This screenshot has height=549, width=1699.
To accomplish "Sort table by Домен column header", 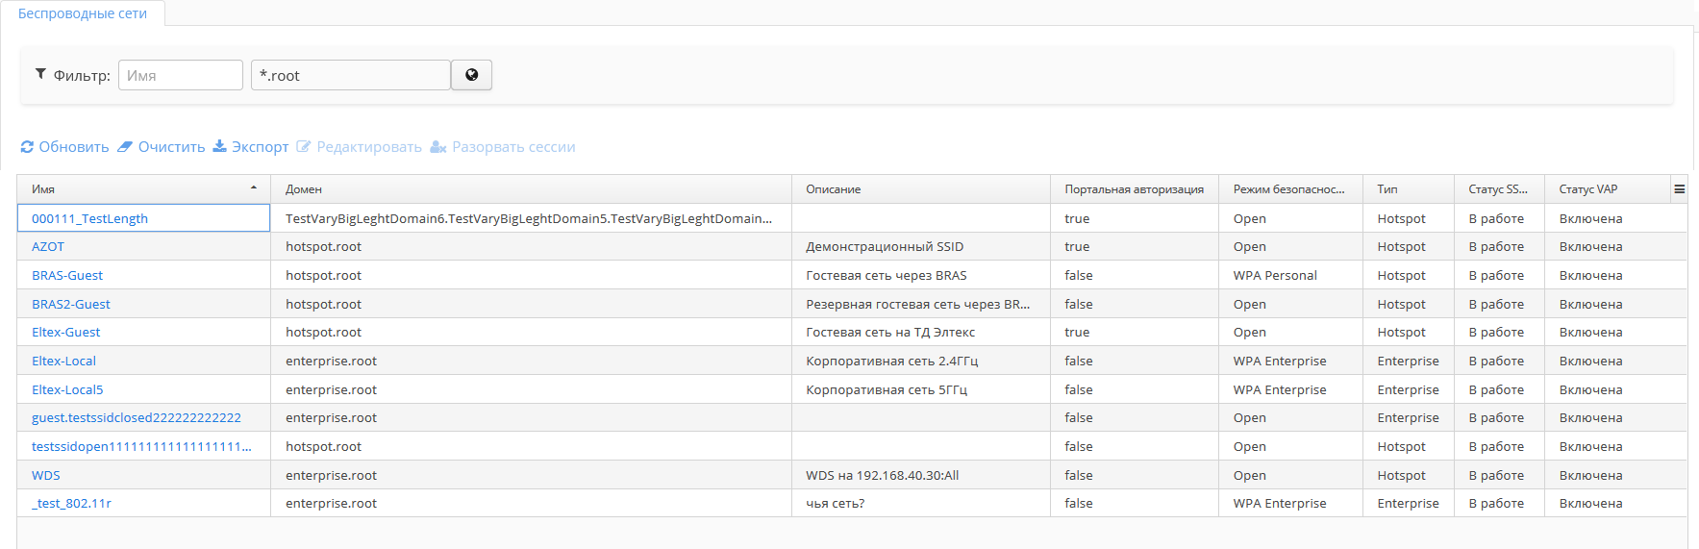I will (x=304, y=189).
